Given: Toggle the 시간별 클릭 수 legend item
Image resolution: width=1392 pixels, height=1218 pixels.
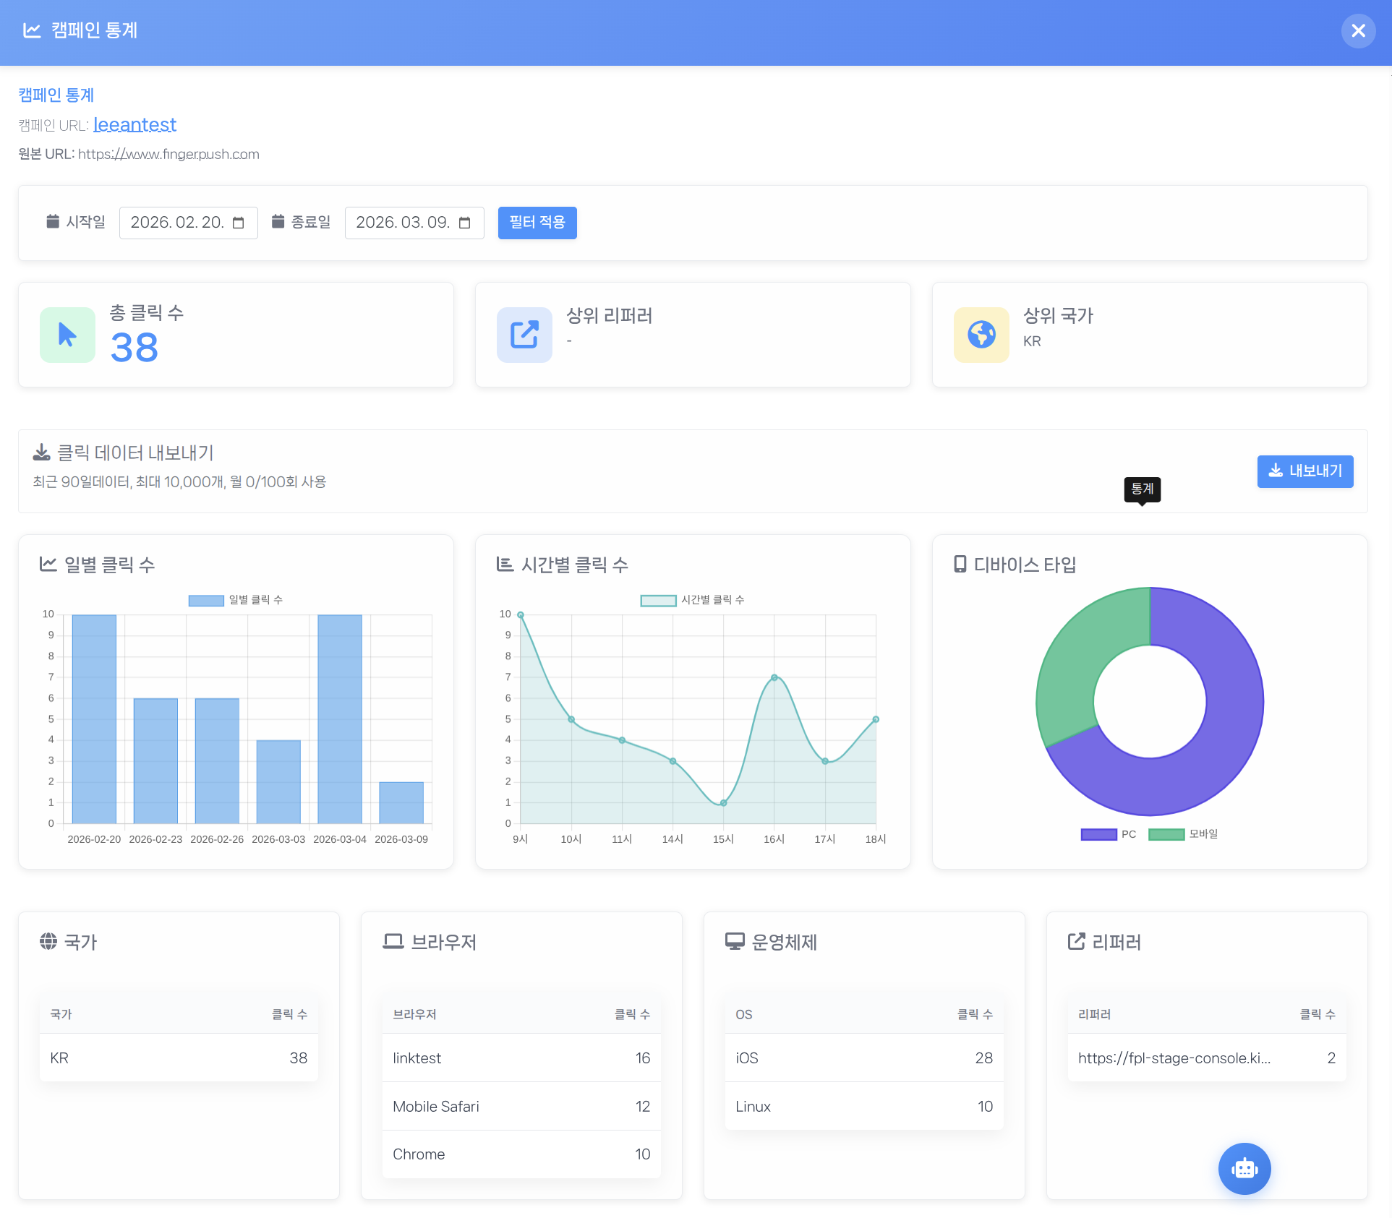Looking at the screenshot, I should (692, 600).
